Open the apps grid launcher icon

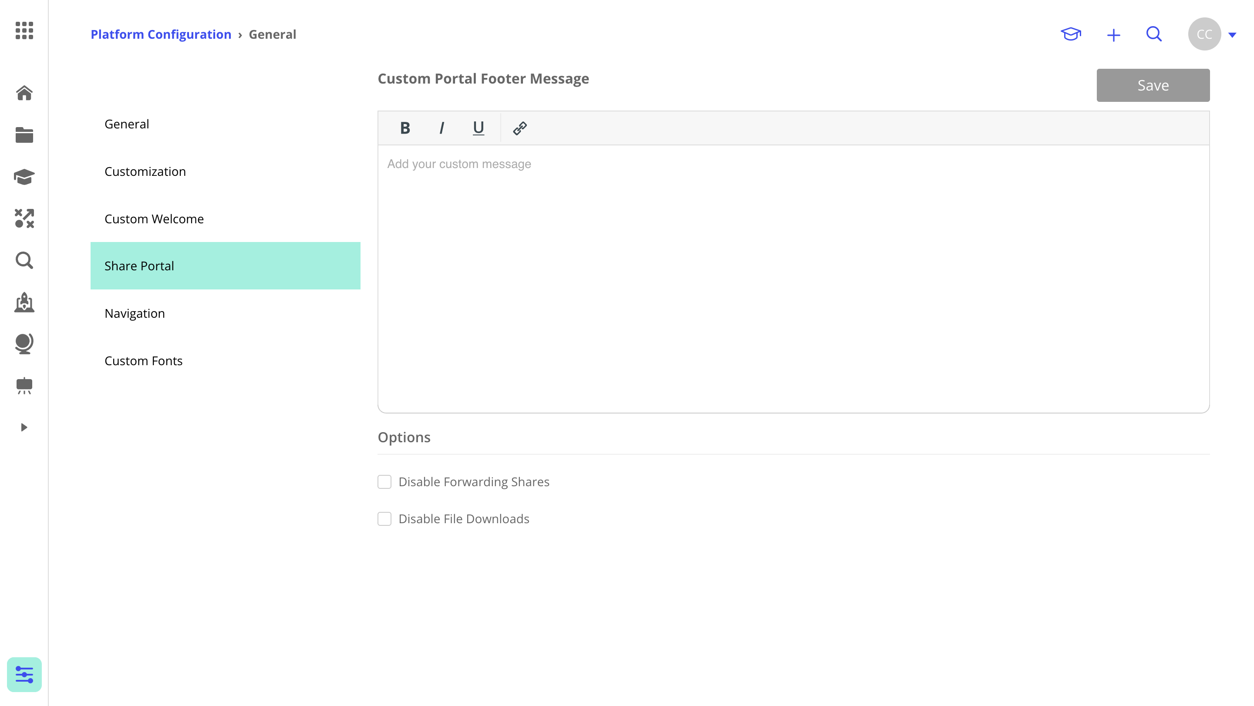24,30
